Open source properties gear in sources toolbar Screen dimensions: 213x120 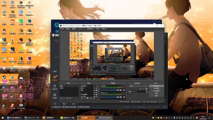coord(88,98)
